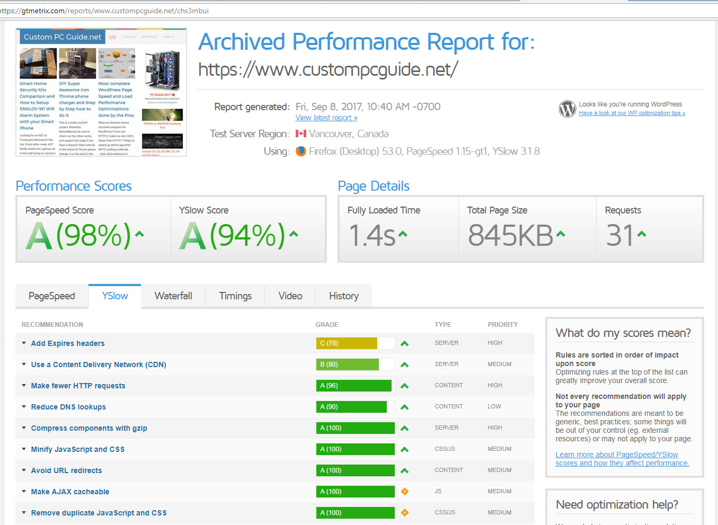This screenshot has height=525, width=718.
Task: Click the Add Expires headers recommendation link
Action: (x=68, y=343)
